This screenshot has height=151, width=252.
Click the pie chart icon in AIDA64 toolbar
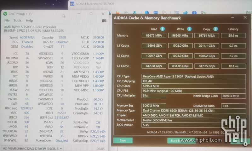pos(147,13)
